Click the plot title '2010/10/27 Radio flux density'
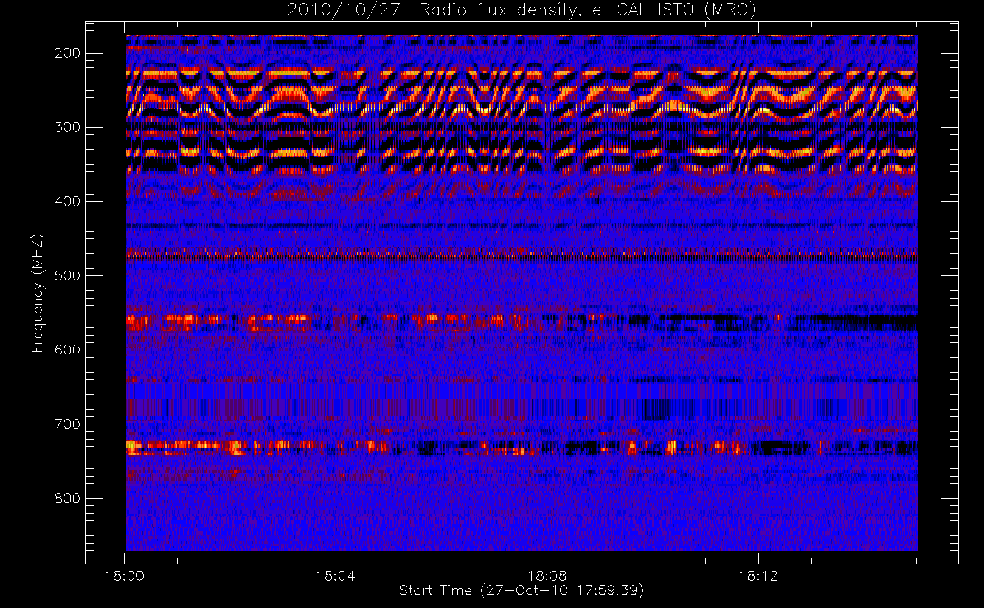 coord(521,10)
